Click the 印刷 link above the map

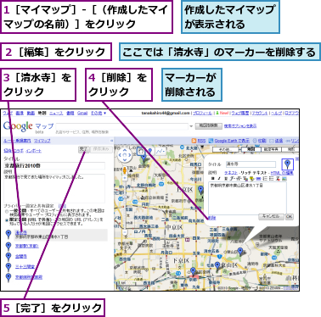pyautogui.click(x=262, y=141)
